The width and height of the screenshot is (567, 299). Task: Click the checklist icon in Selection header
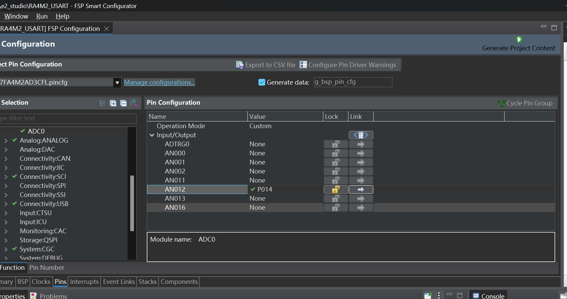103,103
